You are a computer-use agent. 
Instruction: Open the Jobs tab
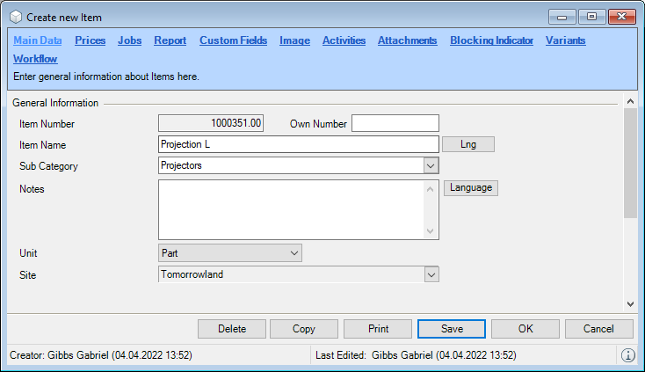pos(129,40)
